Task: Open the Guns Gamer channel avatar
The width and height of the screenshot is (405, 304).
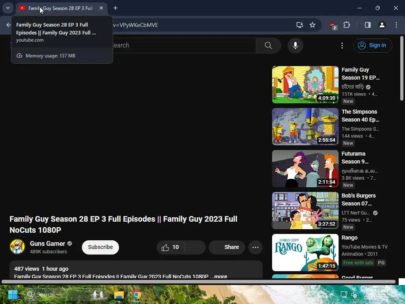Action: tap(17, 247)
